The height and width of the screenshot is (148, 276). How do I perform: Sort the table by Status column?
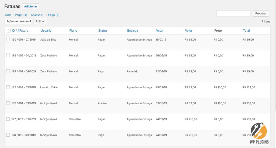coord(103,31)
